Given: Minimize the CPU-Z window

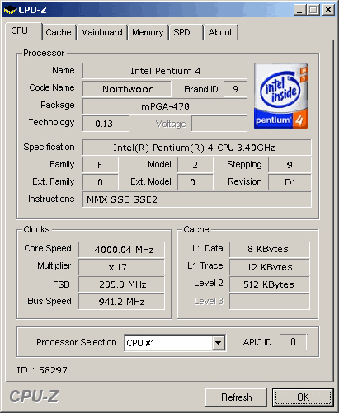Looking at the screenshot, I should click(299, 10).
